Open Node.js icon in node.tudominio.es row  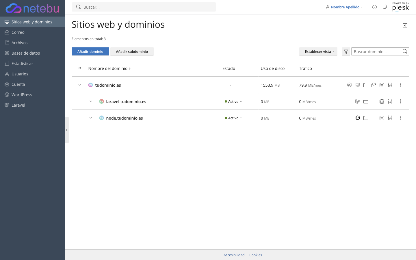pos(358,118)
